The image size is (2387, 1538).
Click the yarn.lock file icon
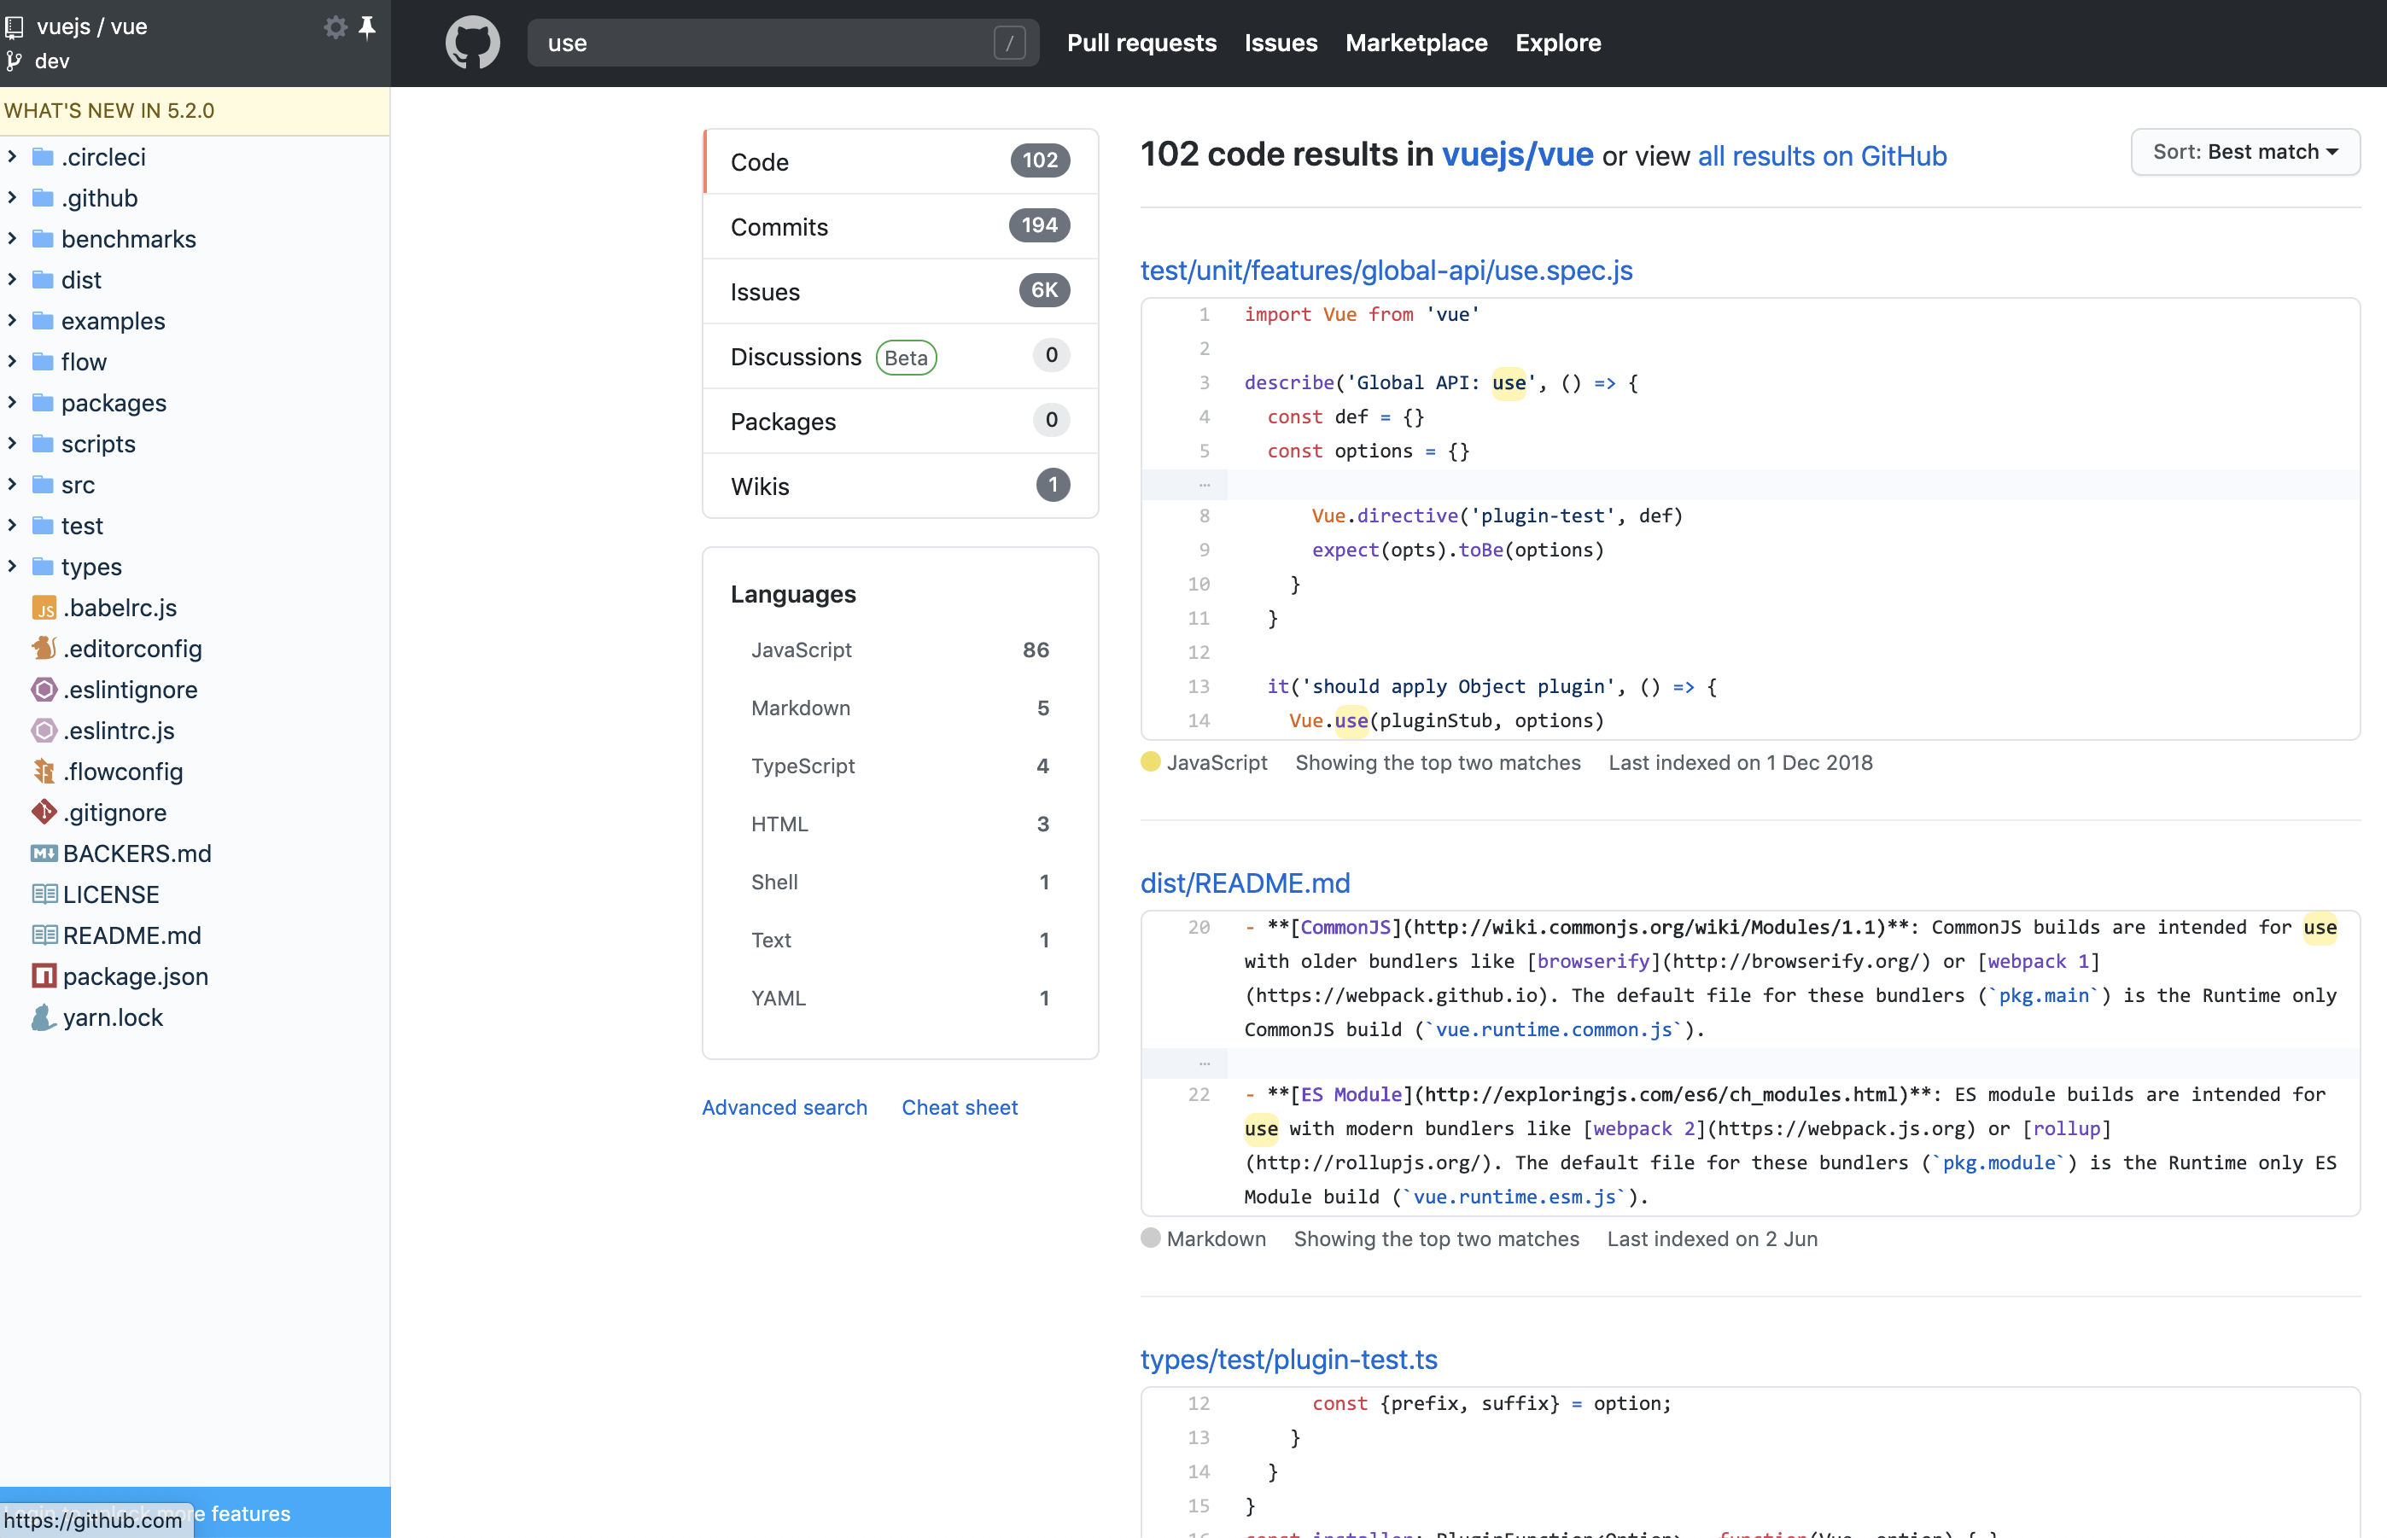(x=44, y=1017)
